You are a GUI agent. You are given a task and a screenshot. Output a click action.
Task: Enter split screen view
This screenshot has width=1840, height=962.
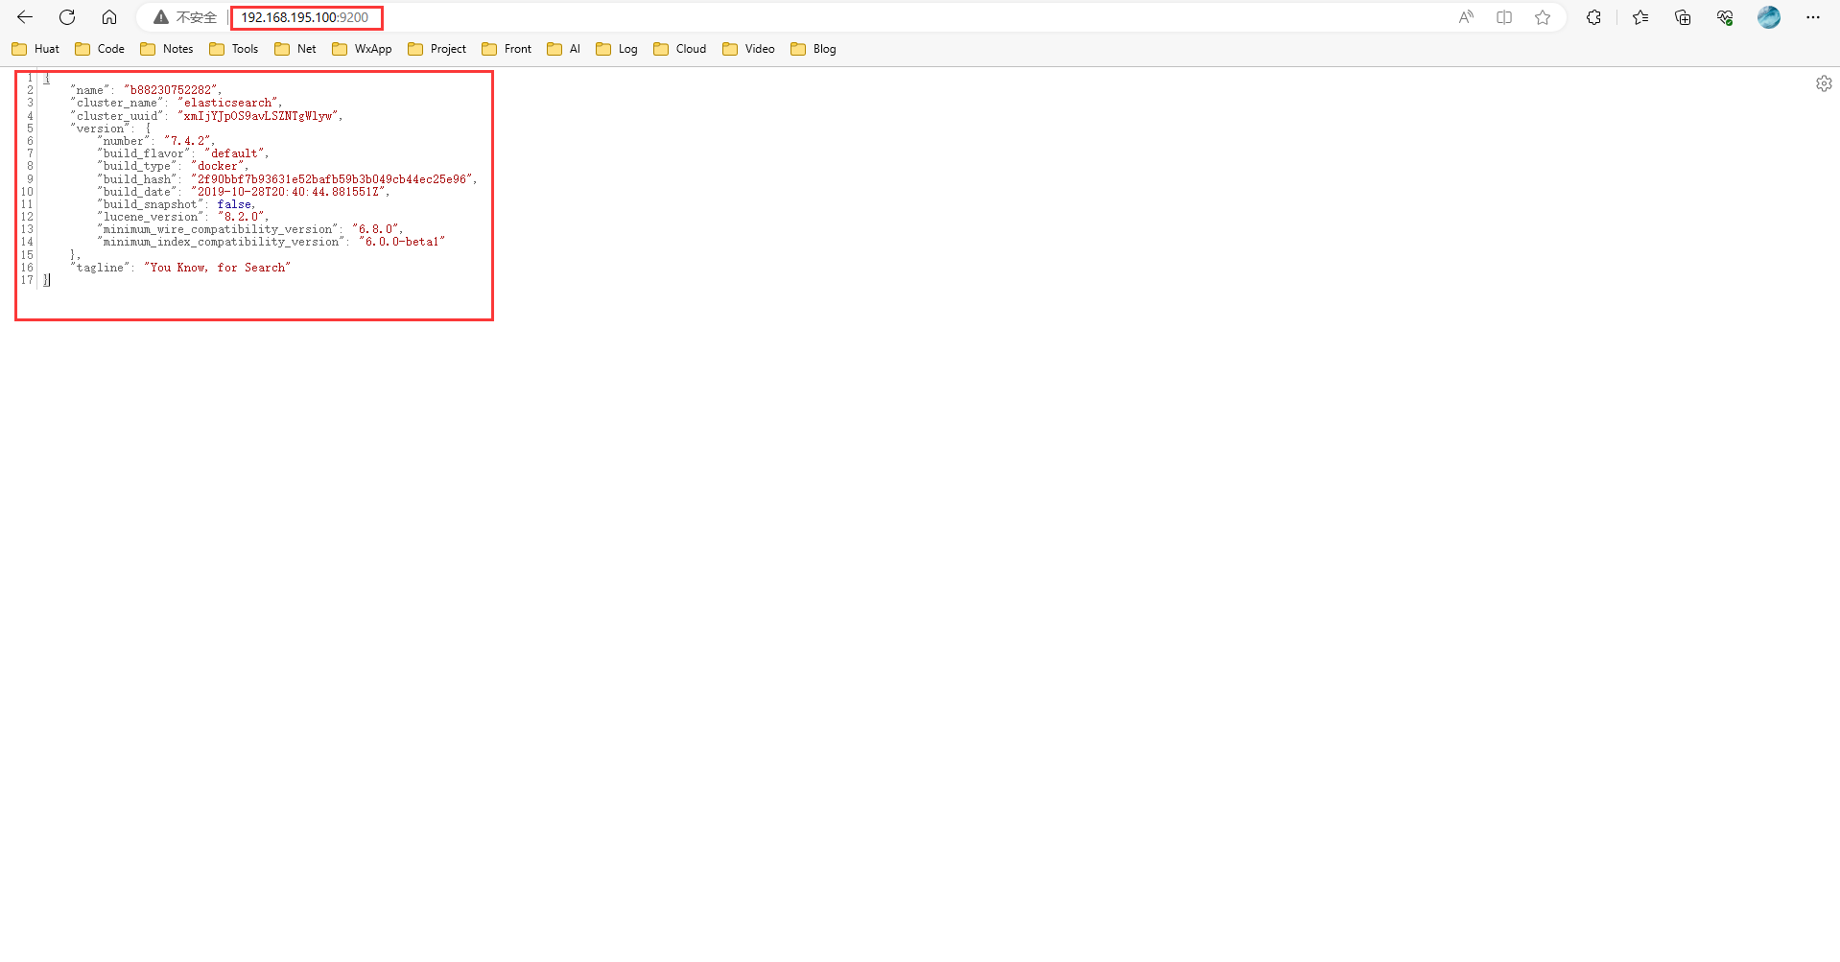[1504, 17]
